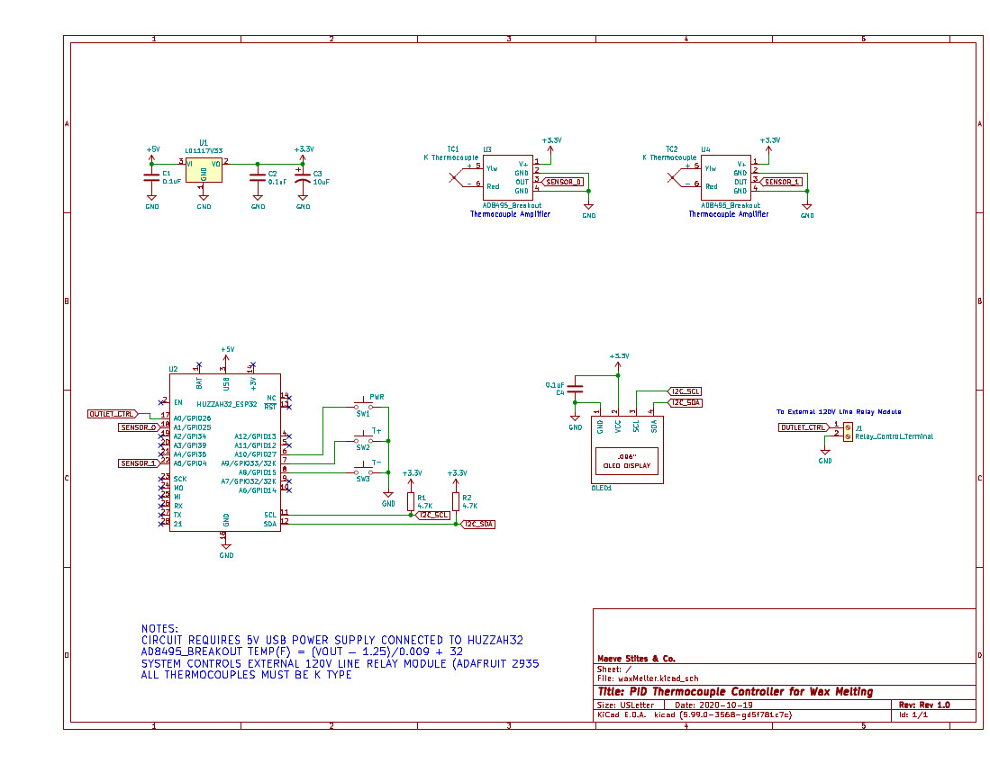Image resolution: width=990 pixels, height=764 pixels.
Task: Select capacitor C1 0.1uF
Action: [151, 177]
